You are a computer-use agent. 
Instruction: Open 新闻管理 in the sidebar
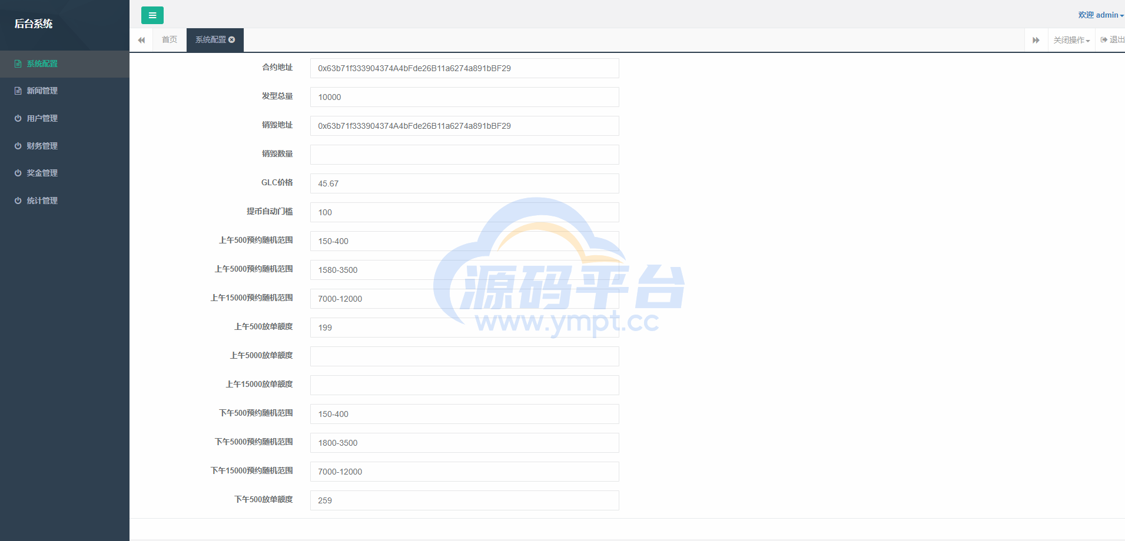(65, 91)
